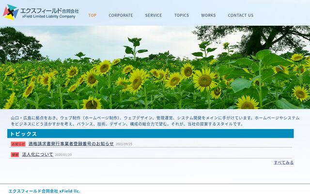The image size is (310, 194).
Task: Click the エクスフィールド合同会社 header company name
Action: pyautogui.click(x=49, y=11)
